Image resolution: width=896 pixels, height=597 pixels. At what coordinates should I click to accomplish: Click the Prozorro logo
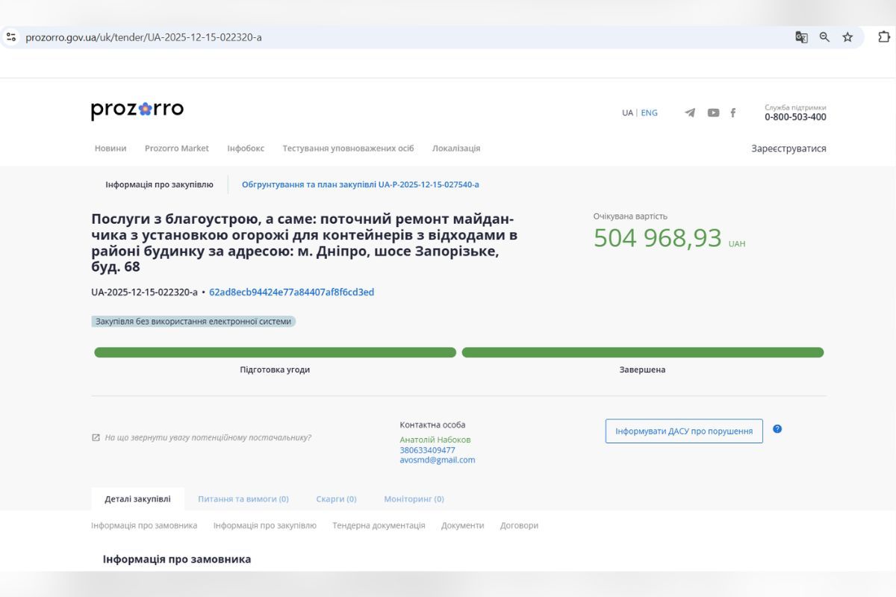(137, 109)
